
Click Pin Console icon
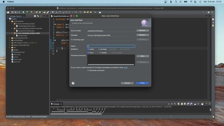(x=195, y=104)
